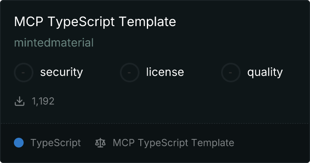Visit the mintedmaterial author link
Screen dimensions: 310x163
click(54, 43)
